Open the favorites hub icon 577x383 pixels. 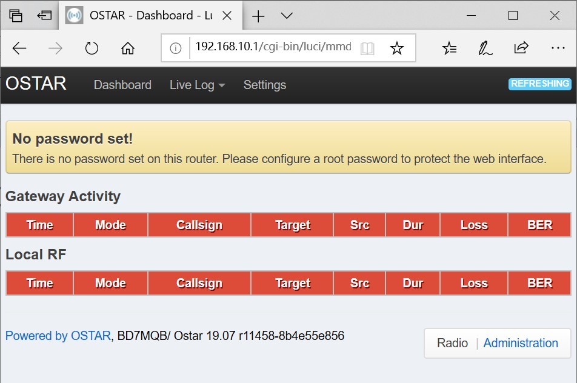[x=449, y=48]
